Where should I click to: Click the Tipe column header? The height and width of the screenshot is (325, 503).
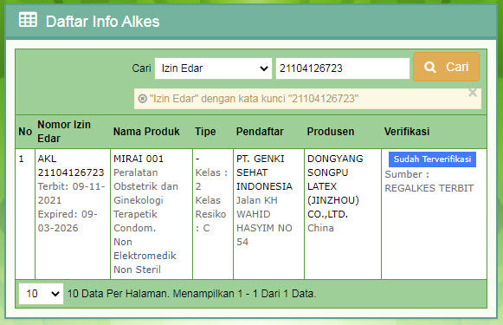tap(205, 132)
